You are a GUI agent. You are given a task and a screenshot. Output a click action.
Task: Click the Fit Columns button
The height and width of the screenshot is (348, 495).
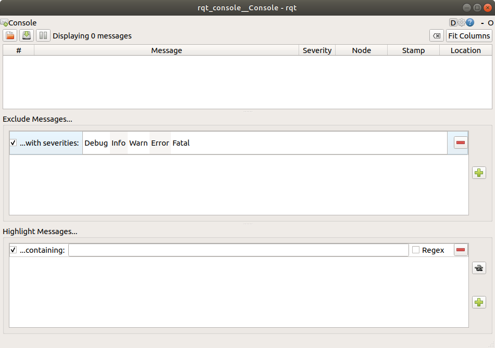coord(469,36)
